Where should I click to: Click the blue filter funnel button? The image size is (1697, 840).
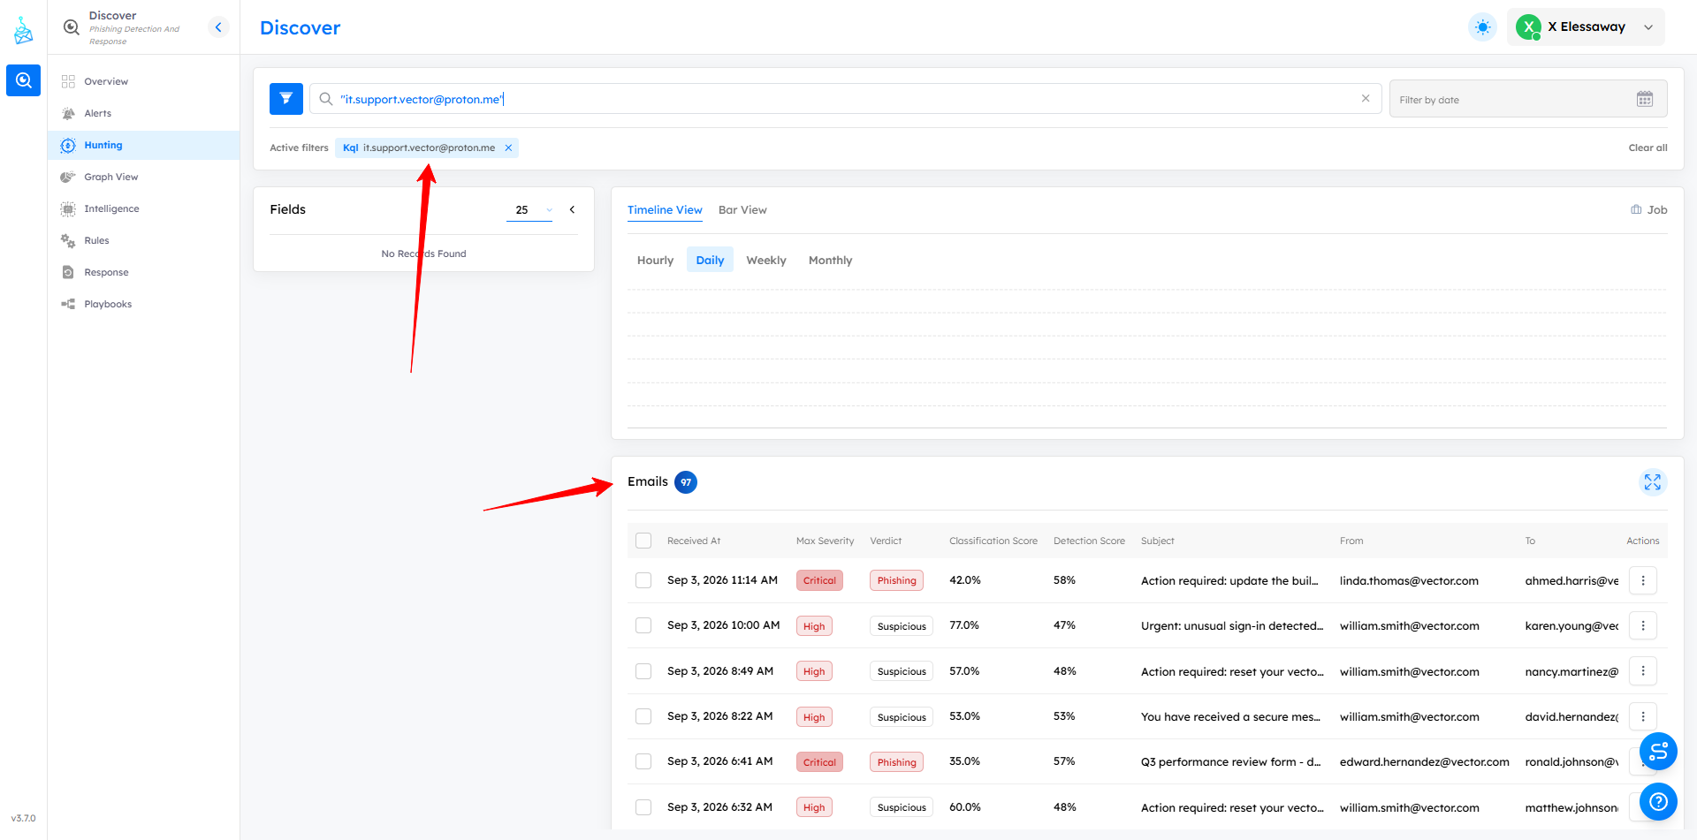coord(286,99)
